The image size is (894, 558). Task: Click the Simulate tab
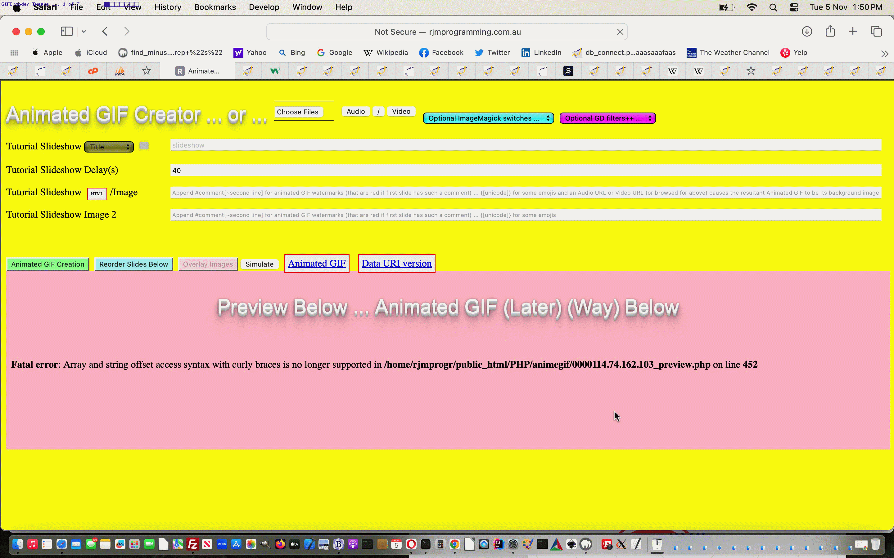coord(260,263)
